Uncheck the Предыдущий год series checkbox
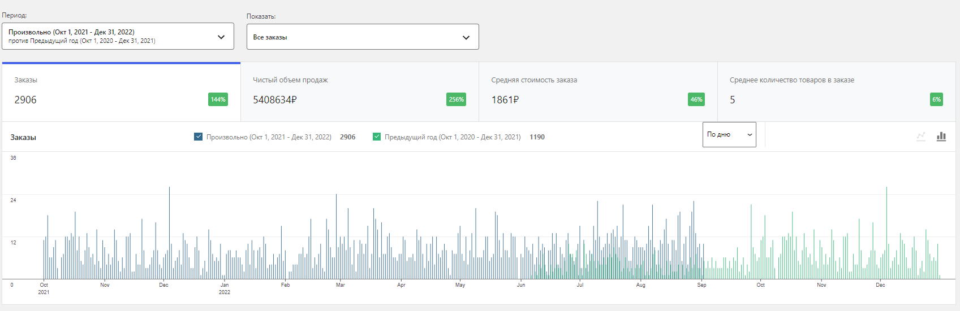This screenshot has height=311, width=960. [x=377, y=137]
